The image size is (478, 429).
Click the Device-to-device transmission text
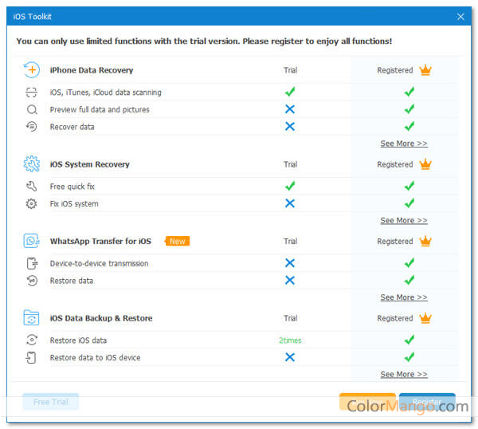coord(99,263)
